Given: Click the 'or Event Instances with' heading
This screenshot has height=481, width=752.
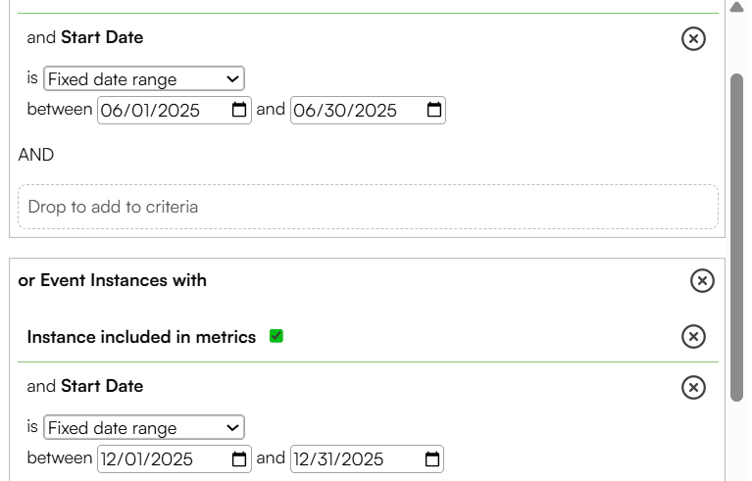Looking at the screenshot, I should (112, 280).
